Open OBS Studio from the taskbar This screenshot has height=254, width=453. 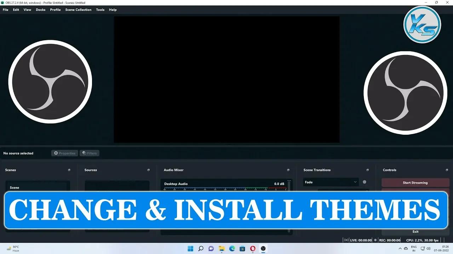click(x=263, y=249)
